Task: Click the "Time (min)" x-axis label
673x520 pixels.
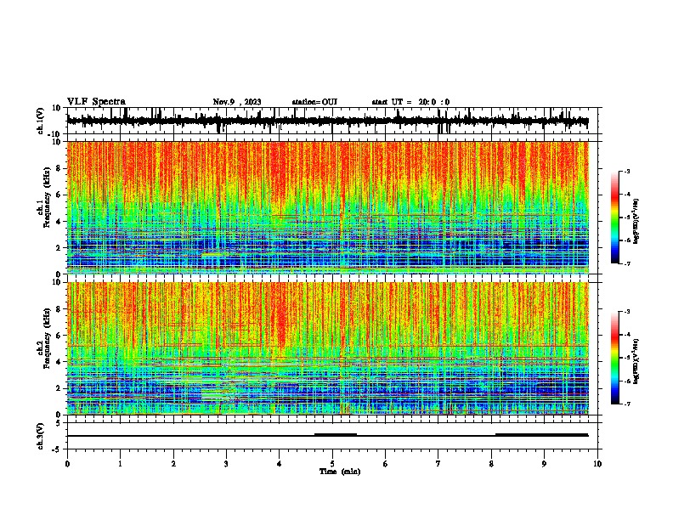Action: click(x=340, y=472)
